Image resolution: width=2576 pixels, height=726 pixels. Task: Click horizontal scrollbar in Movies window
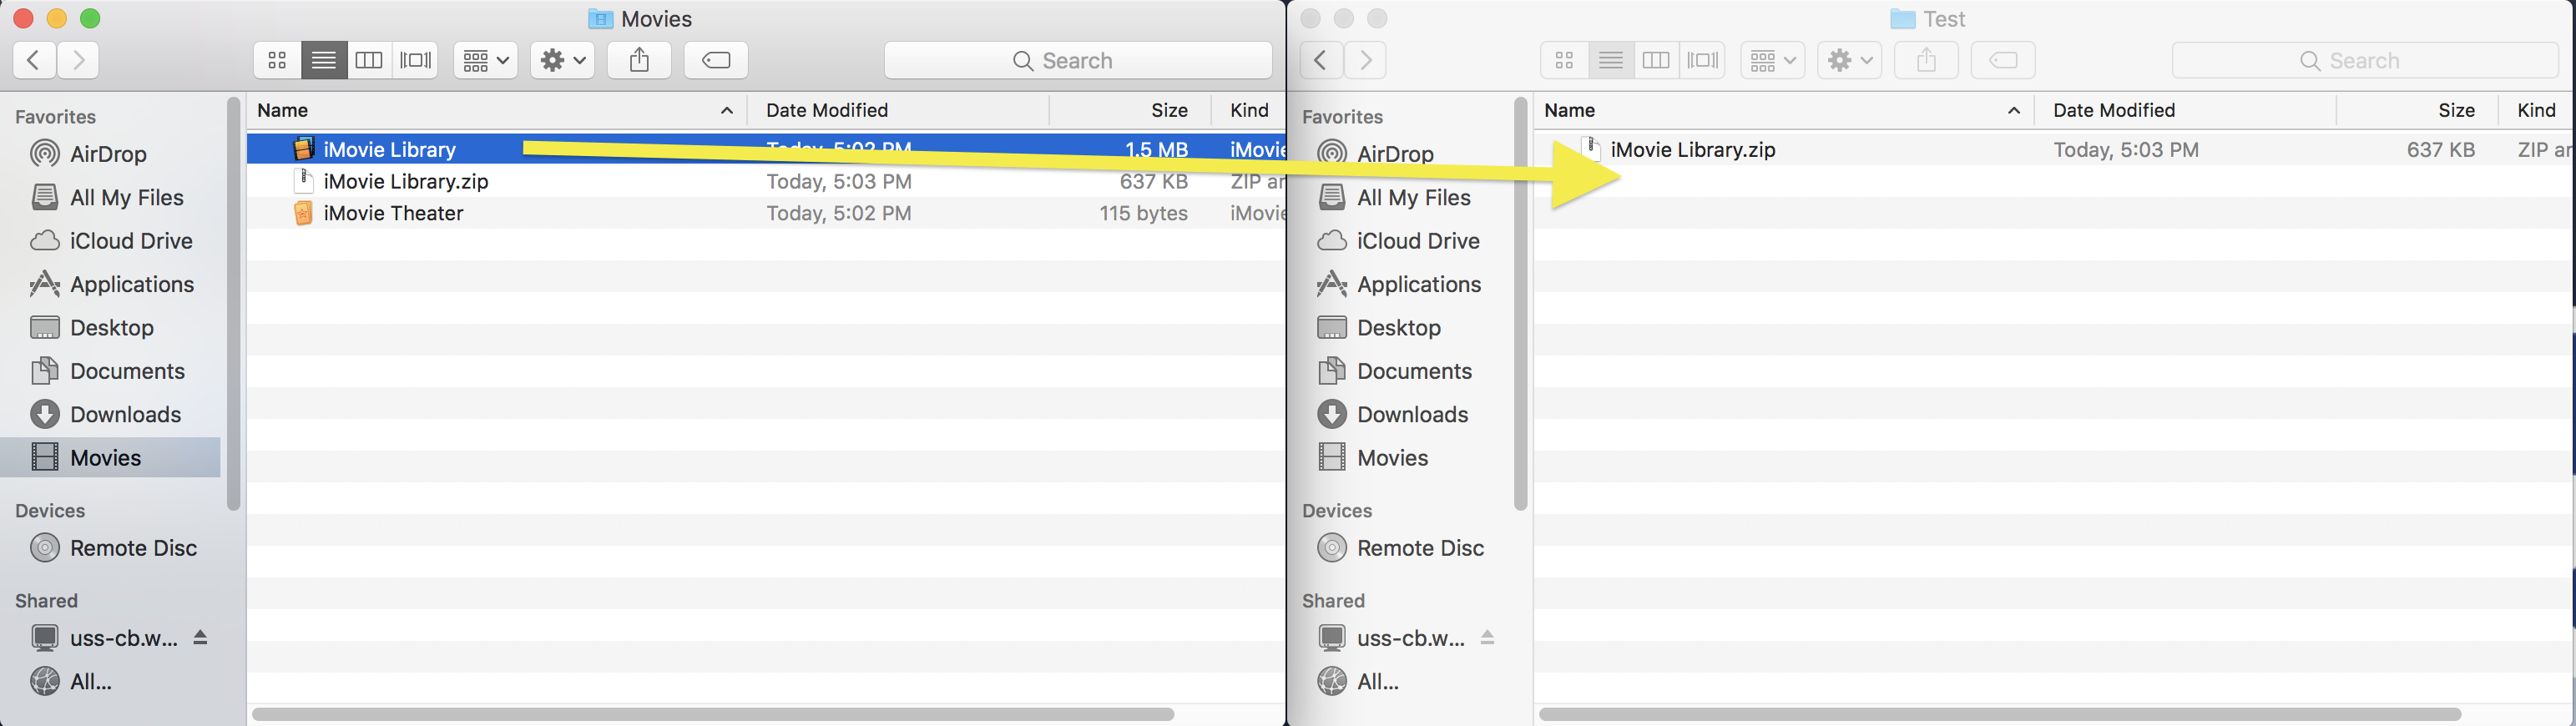pyautogui.click(x=713, y=714)
